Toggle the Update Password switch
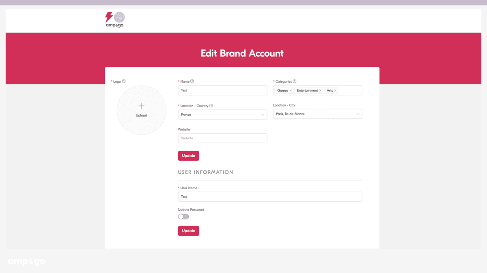The image size is (487, 273). coord(183,216)
